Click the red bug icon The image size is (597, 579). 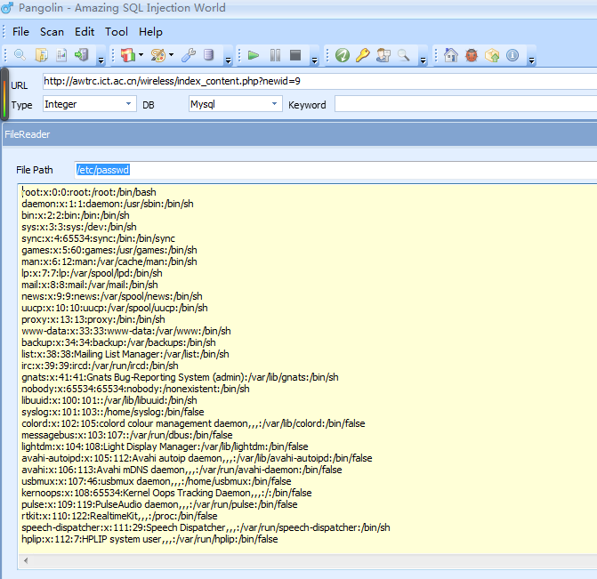(x=472, y=55)
